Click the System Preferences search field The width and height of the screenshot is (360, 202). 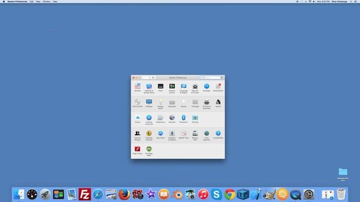(x=211, y=77)
